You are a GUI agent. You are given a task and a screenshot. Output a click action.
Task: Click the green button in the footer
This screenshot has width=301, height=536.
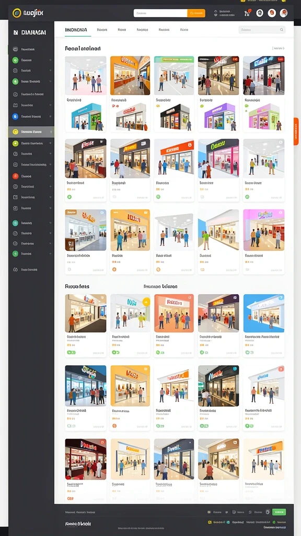(x=279, y=512)
